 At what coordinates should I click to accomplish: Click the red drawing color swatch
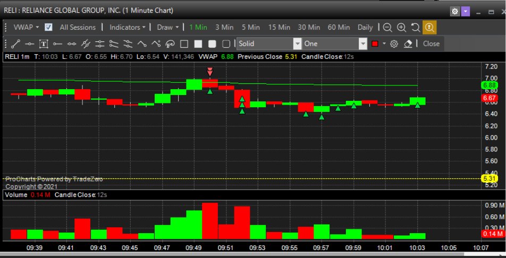click(375, 44)
